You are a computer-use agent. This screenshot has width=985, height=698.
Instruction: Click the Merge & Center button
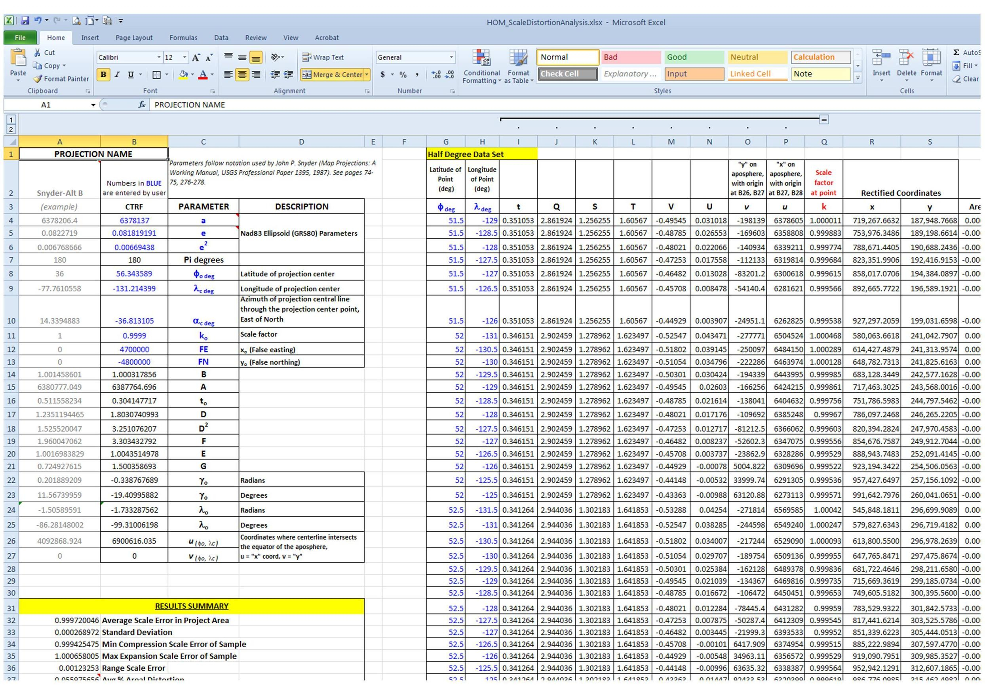(x=332, y=74)
